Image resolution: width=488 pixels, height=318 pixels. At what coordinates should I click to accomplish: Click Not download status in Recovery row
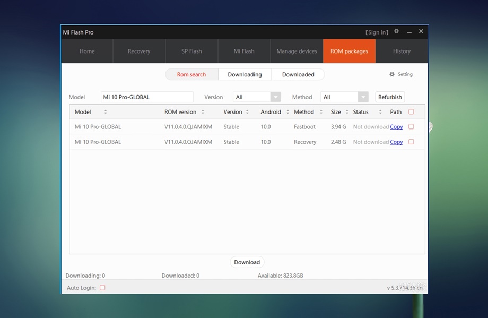pyautogui.click(x=371, y=142)
